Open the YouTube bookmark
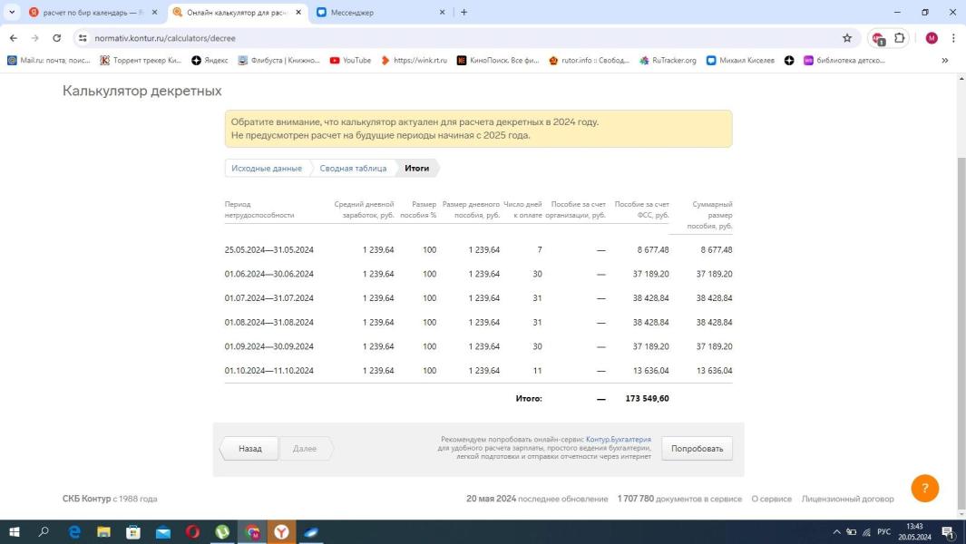This screenshot has width=966, height=544. pos(350,61)
